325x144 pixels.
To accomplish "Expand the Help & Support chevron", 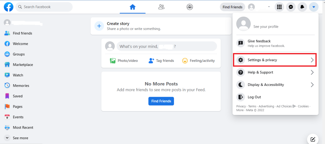I will tap(312, 72).
